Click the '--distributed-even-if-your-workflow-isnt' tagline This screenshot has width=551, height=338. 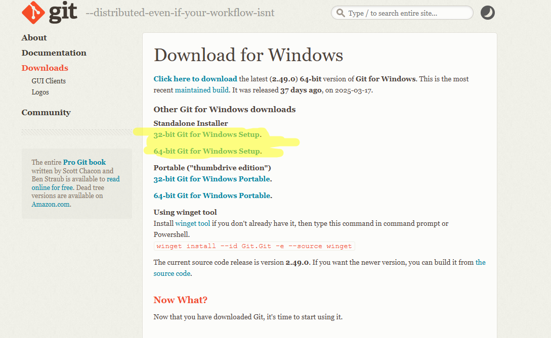click(x=180, y=13)
